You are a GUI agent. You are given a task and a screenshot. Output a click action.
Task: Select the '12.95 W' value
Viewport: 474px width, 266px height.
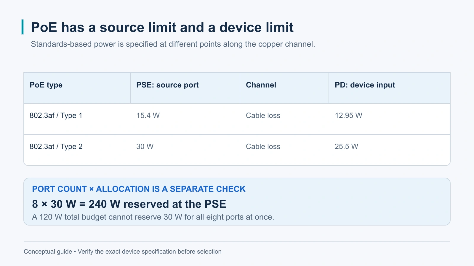[x=348, y=116]
